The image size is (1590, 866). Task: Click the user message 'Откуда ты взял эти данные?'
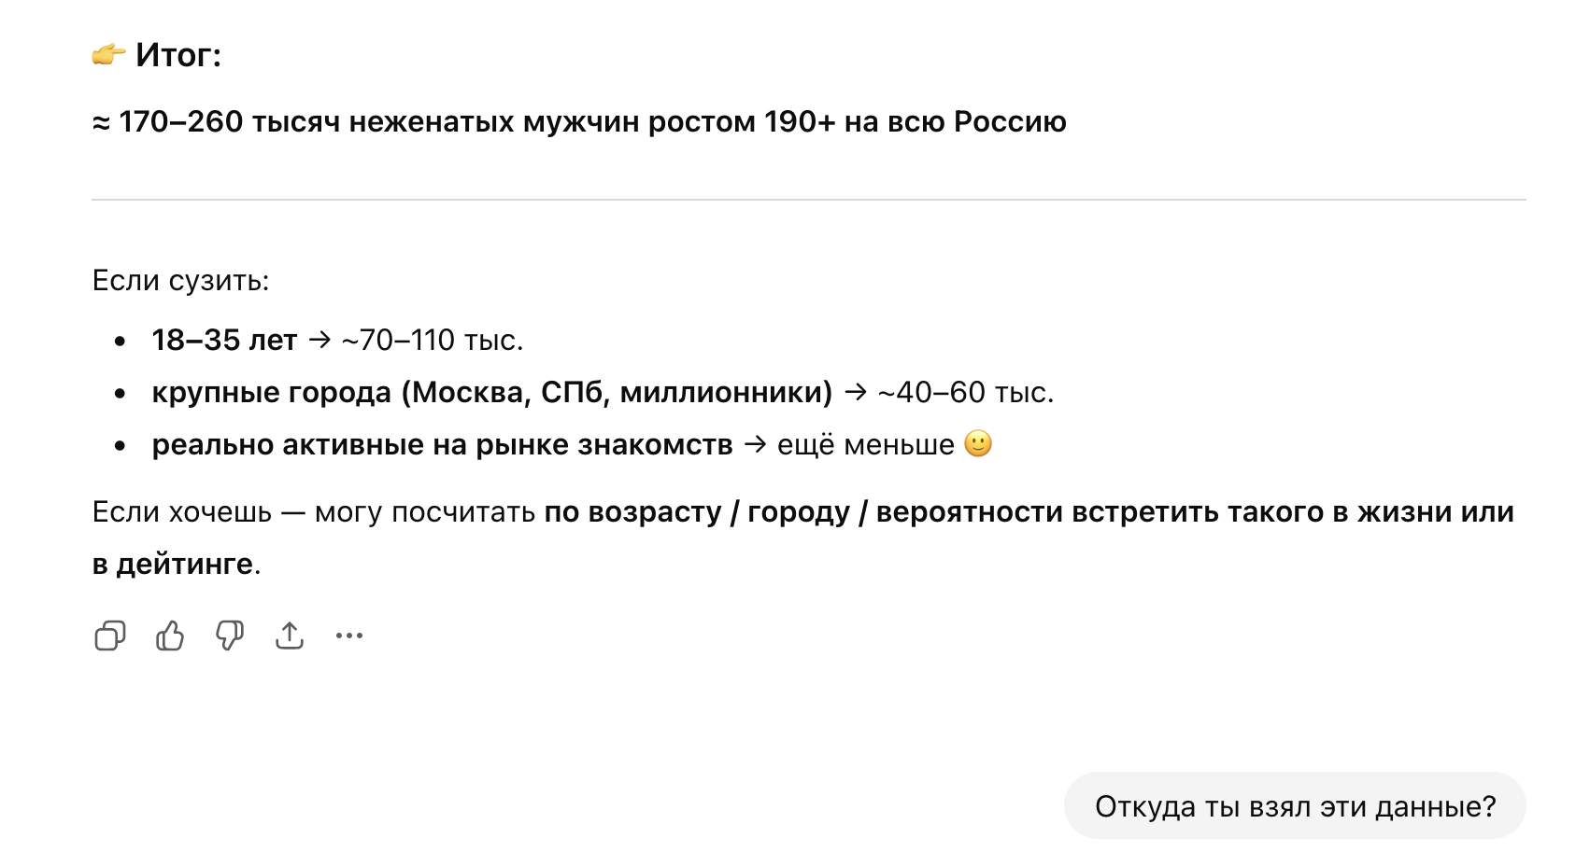coord(1295,806)
